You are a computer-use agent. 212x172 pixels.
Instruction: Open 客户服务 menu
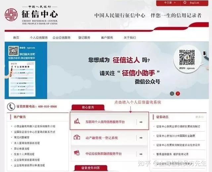click(107, 38)
